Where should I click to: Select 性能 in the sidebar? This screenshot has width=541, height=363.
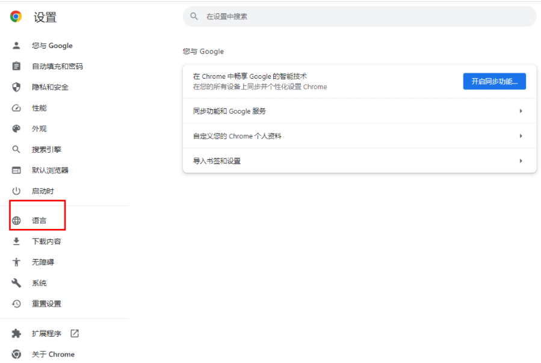(39, 108)
